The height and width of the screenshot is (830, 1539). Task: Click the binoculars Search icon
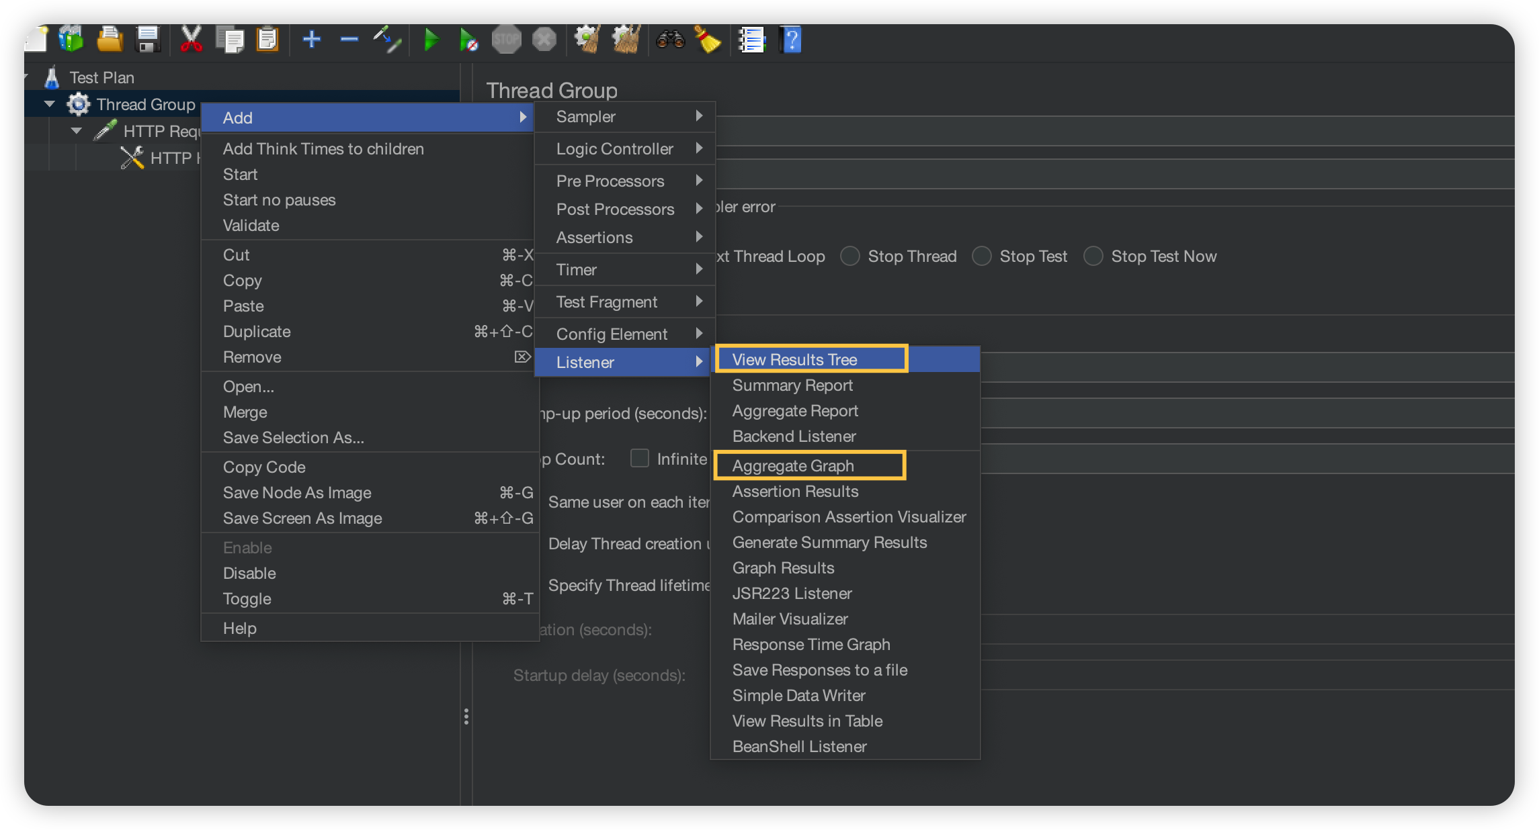click(x=670, y=40)
